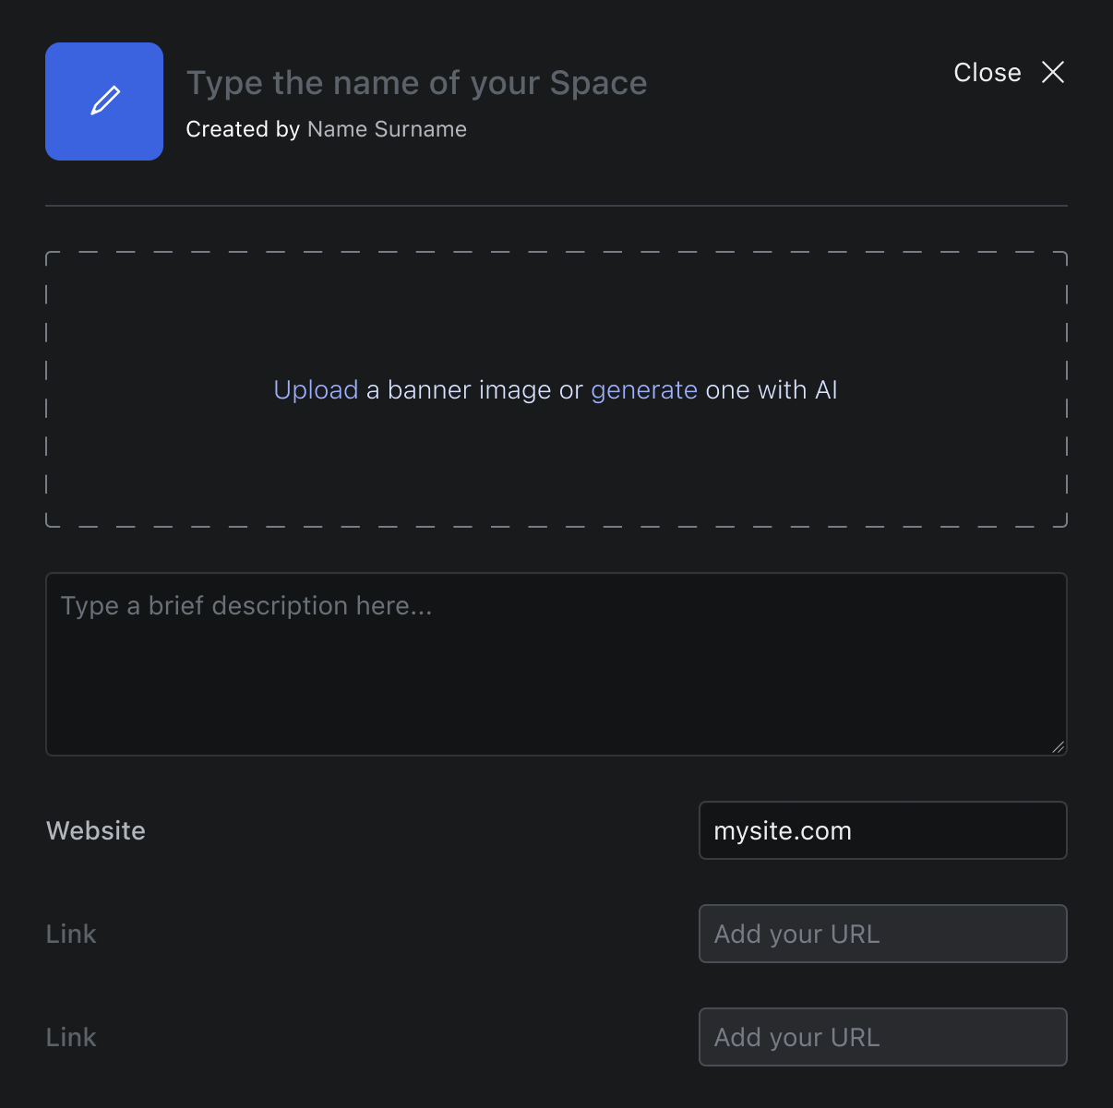
Task: Click the Created by text
Action: (243, 129)
